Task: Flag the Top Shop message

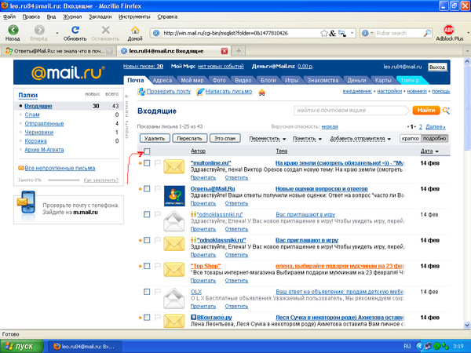Action: (x=158, y=266)
